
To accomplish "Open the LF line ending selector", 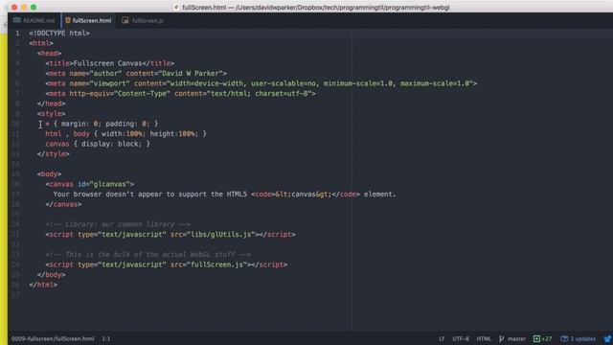I will click(442, 338).
